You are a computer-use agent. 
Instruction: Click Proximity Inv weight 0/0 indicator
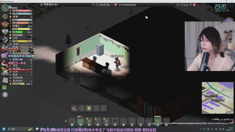pyautogui.click(x=184, y=5)
